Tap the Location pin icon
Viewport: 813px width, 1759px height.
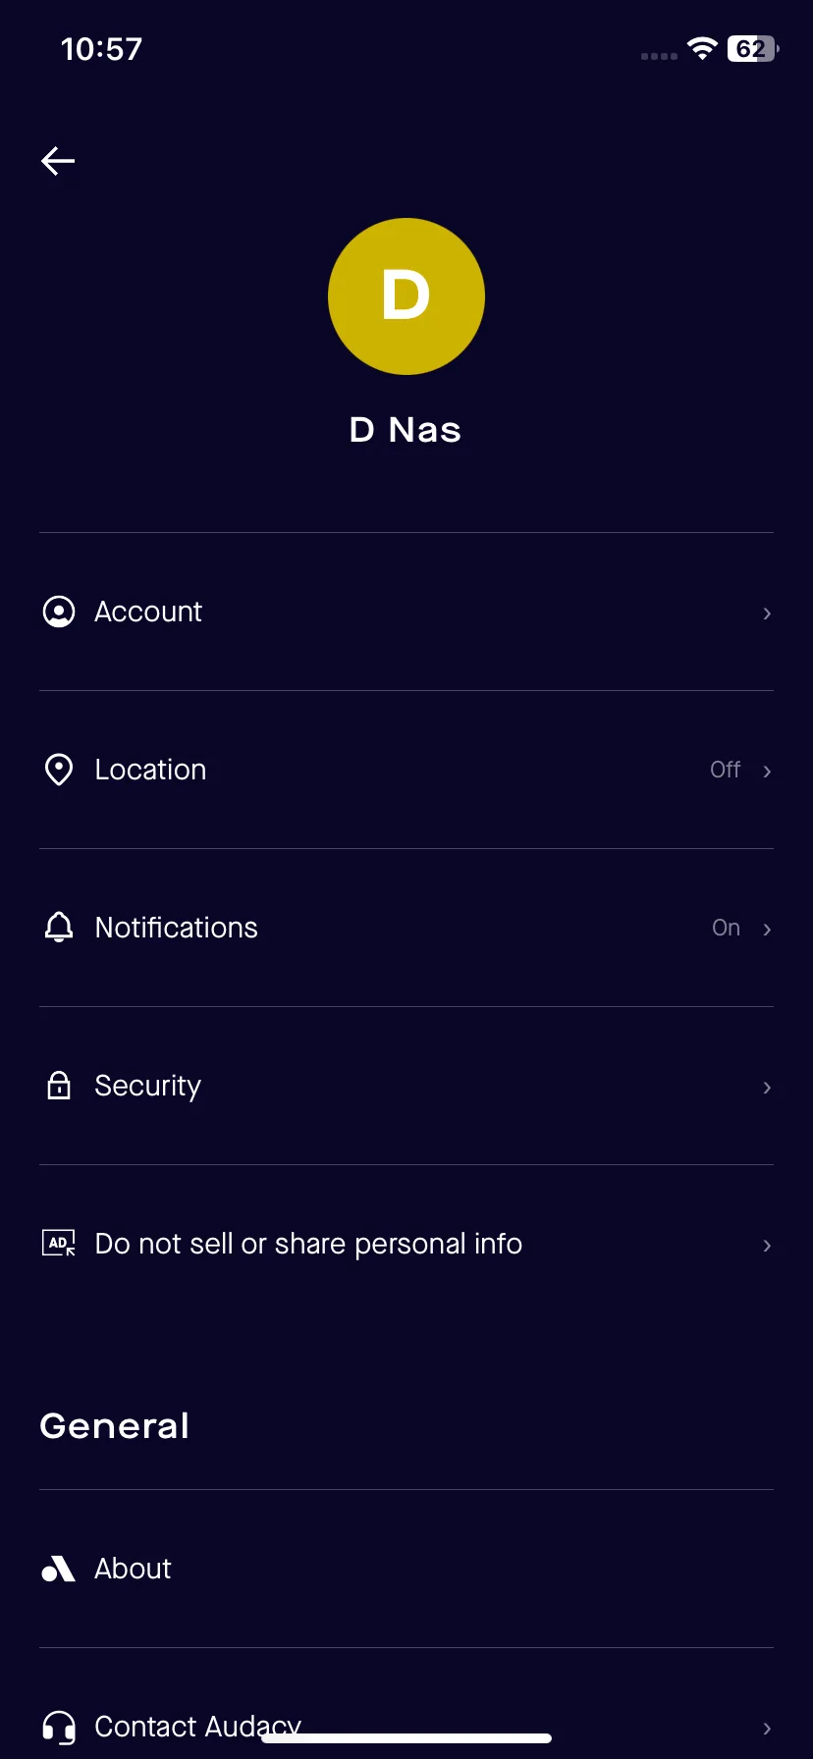[59, 770]
